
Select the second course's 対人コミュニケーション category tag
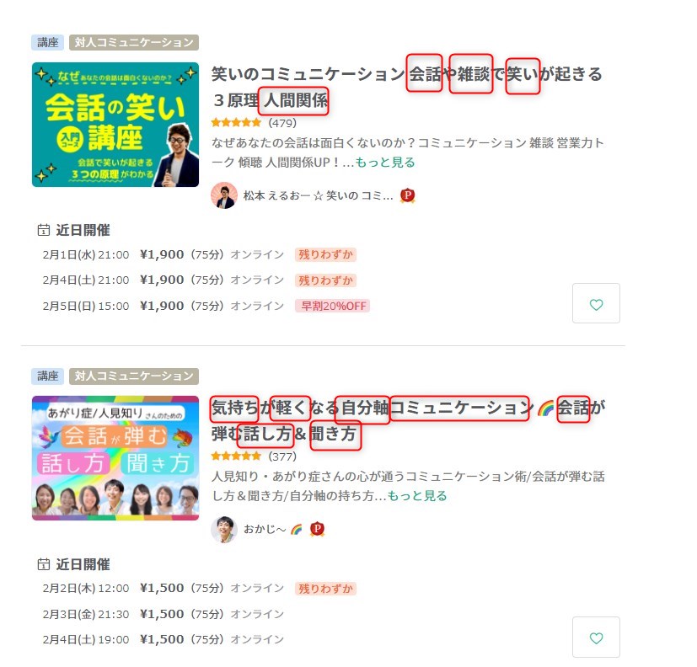click(134, 376)
